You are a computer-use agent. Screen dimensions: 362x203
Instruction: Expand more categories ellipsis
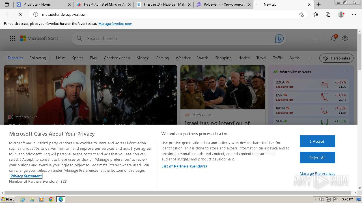pos(310,58)
